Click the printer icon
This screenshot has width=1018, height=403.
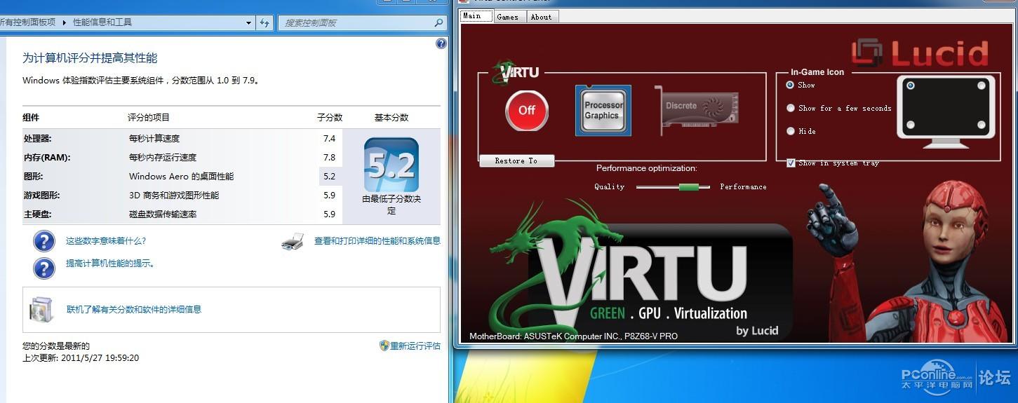[x=293, y=241]
